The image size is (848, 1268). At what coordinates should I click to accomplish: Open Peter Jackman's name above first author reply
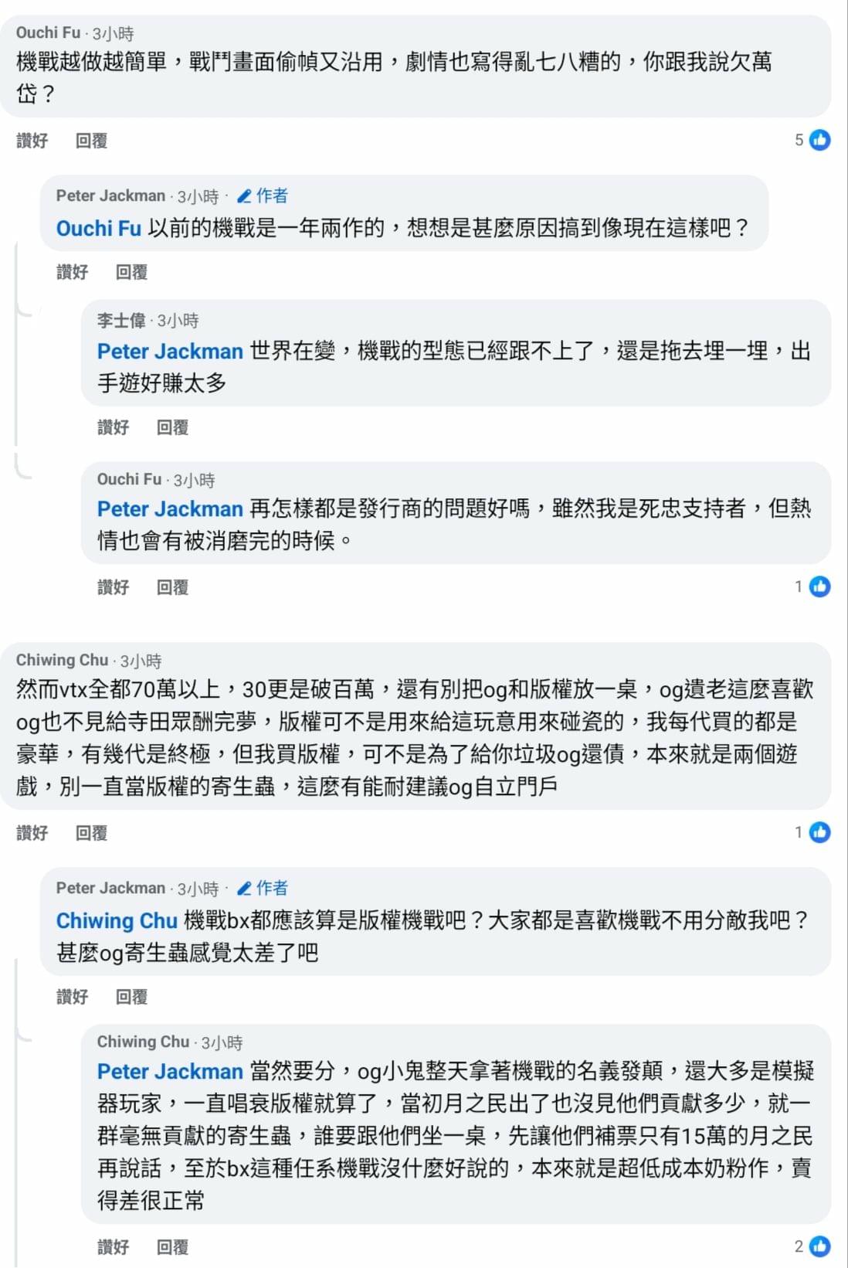tap(110, 196)
